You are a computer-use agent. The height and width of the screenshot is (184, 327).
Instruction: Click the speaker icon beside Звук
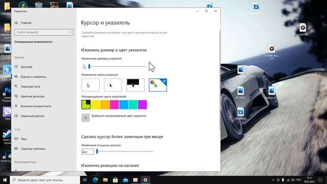16,139
